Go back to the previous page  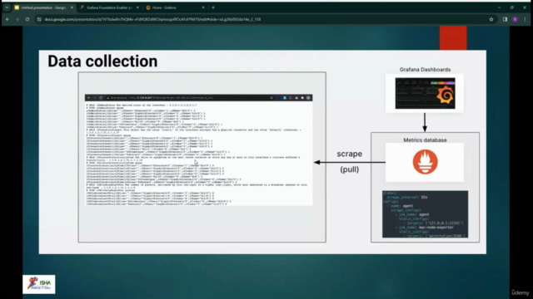(7, 19)
